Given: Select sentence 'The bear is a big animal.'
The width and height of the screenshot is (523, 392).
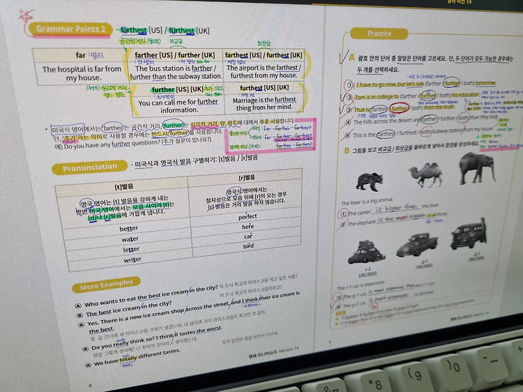Looking at the screenshot, I should (367, 202).
